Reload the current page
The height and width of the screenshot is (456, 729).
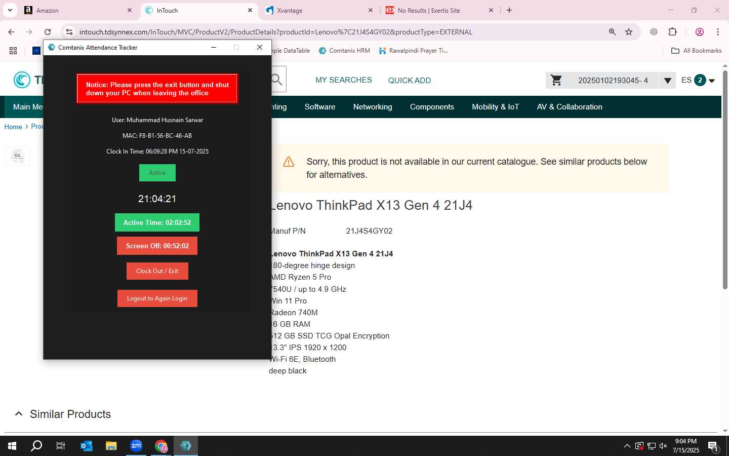pos(48,32)
